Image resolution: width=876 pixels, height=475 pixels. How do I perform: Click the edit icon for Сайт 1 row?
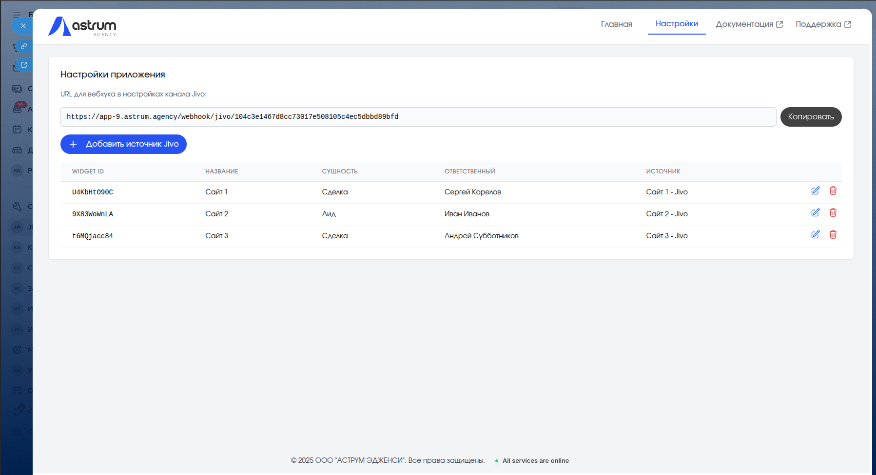click(x=815, y=191)
